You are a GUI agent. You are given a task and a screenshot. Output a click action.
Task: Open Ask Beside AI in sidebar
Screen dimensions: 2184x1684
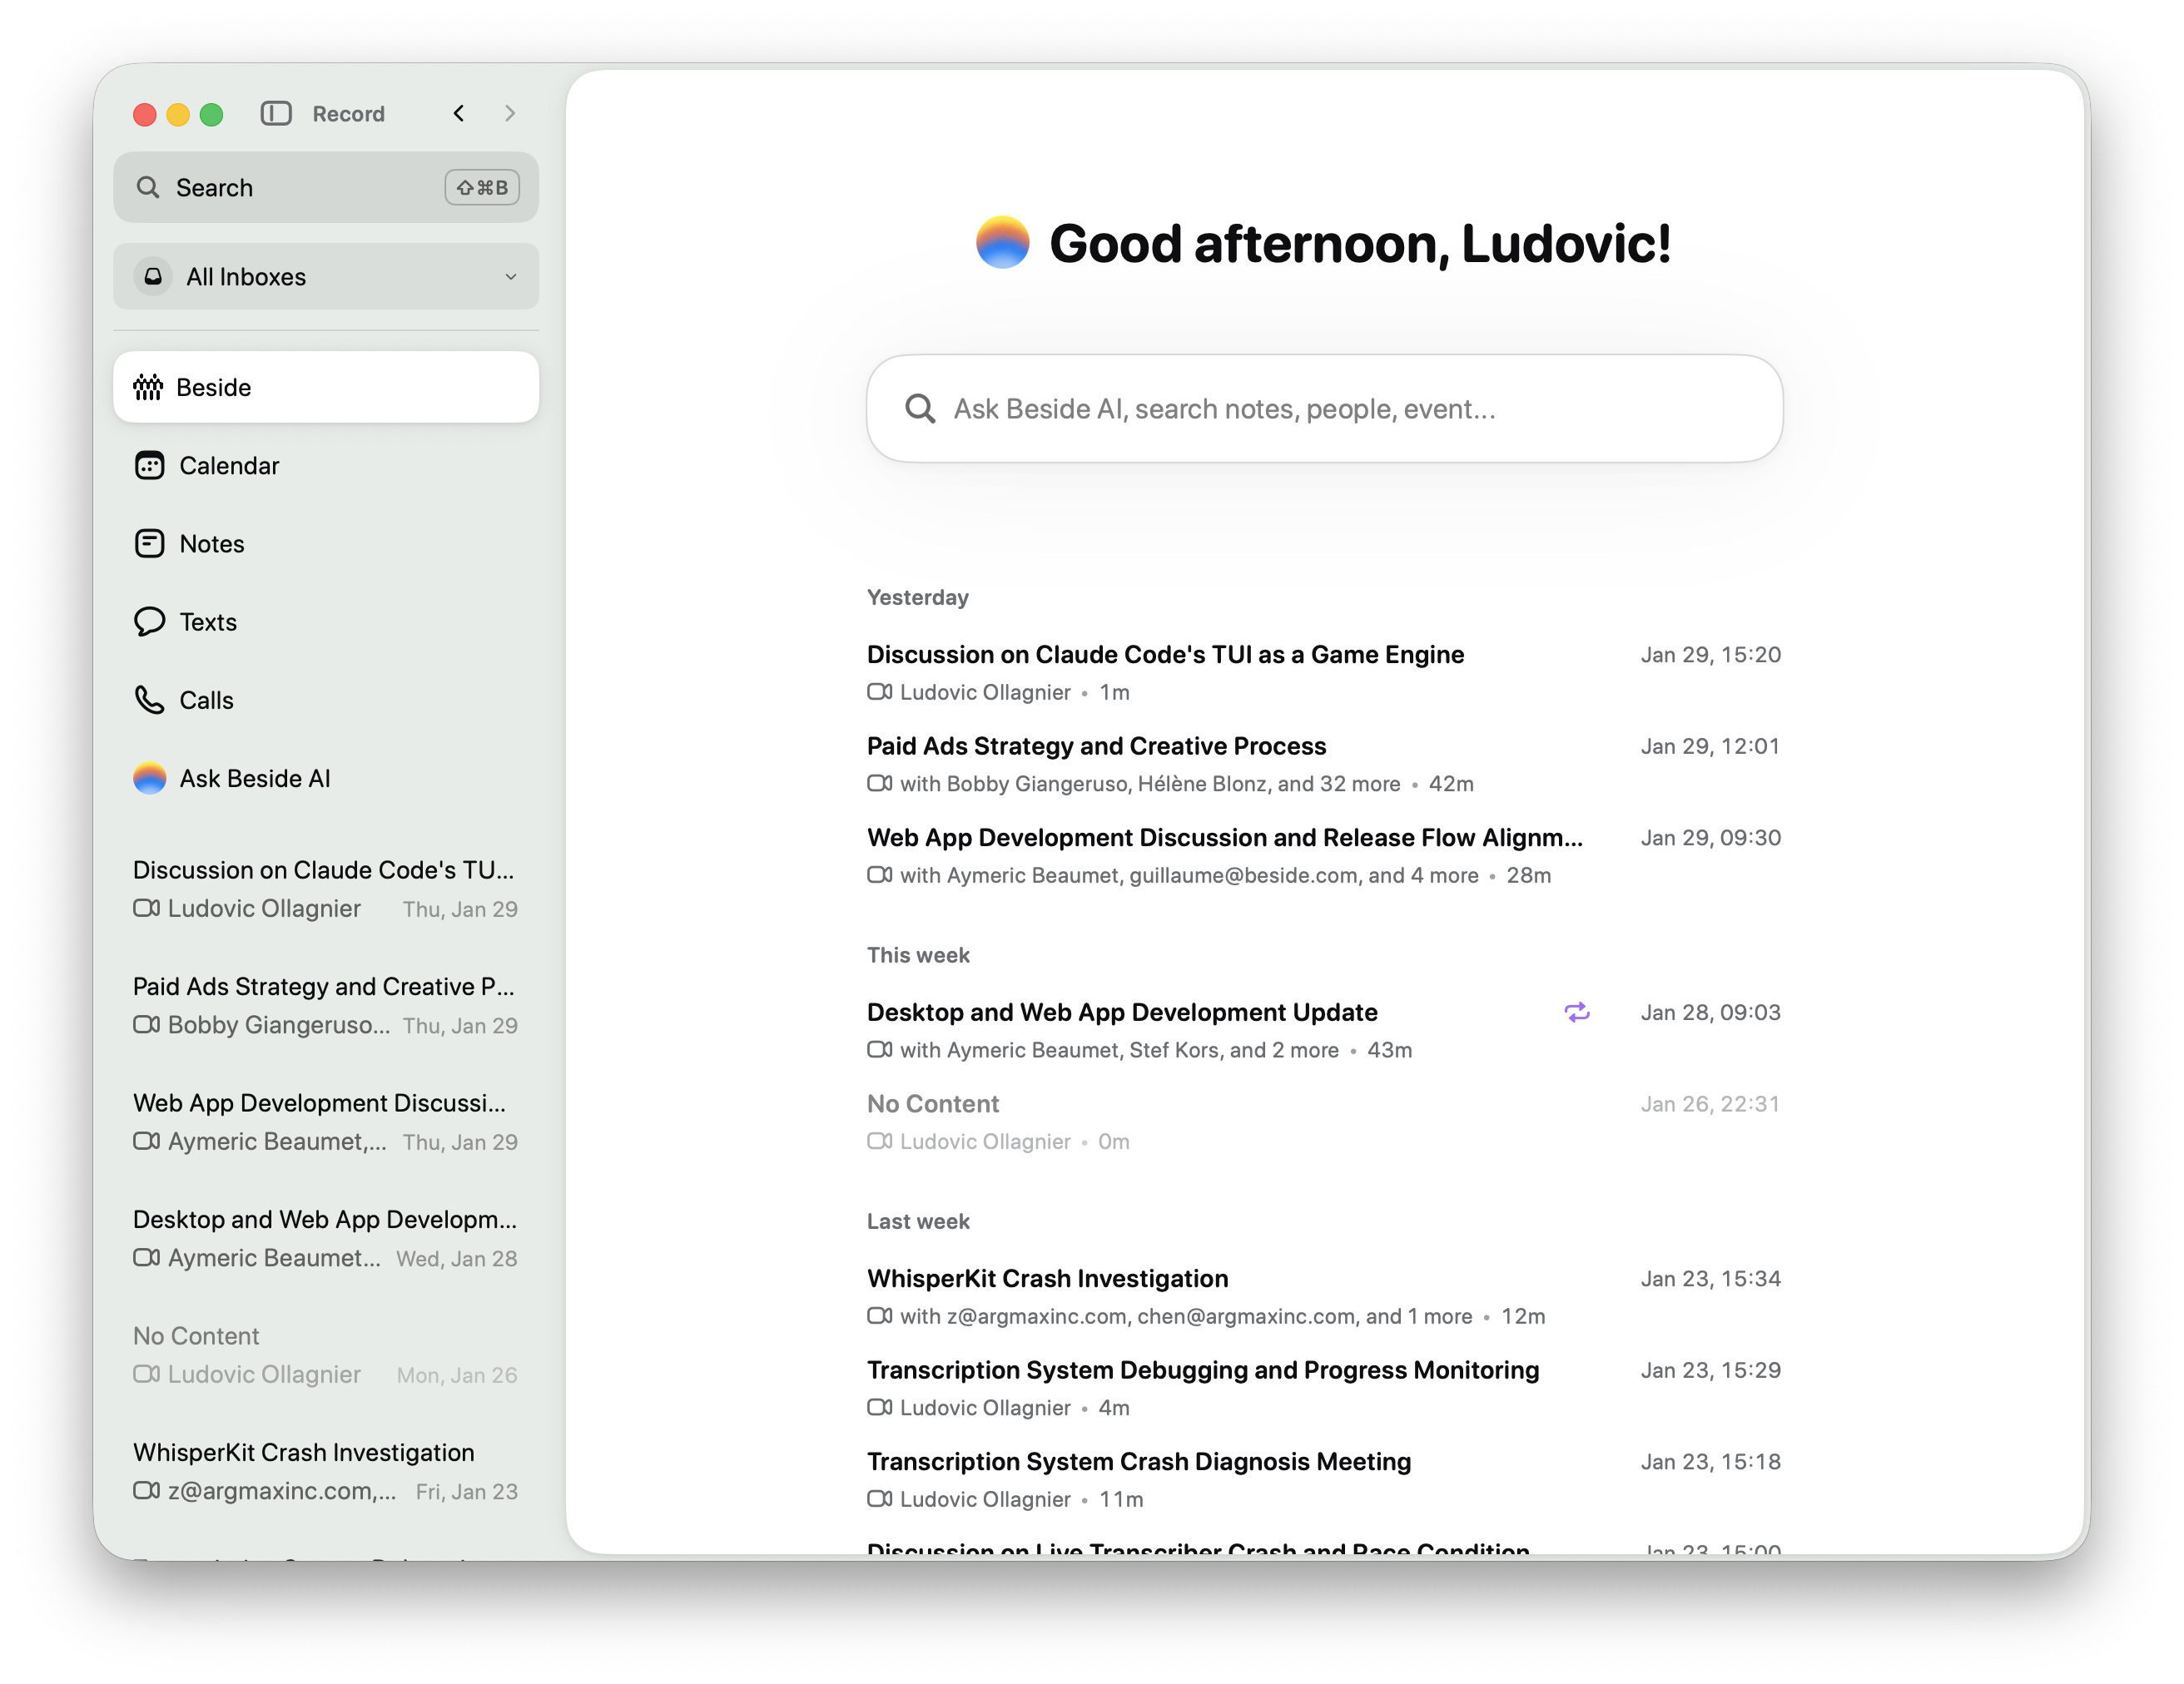click(326, 778)
